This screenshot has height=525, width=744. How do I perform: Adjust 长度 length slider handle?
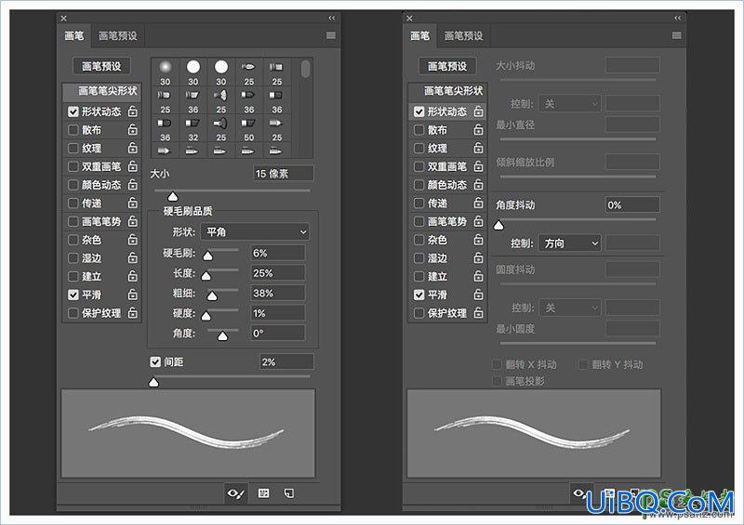pos(206,276)
